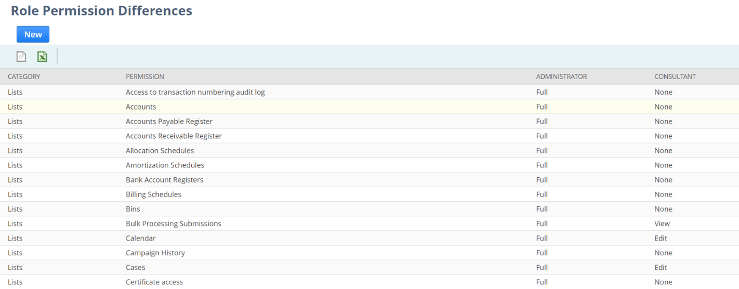Screen dimensions: 739x289
Task: Sort by the CONSULTANT column header
Action: point(675,76)
